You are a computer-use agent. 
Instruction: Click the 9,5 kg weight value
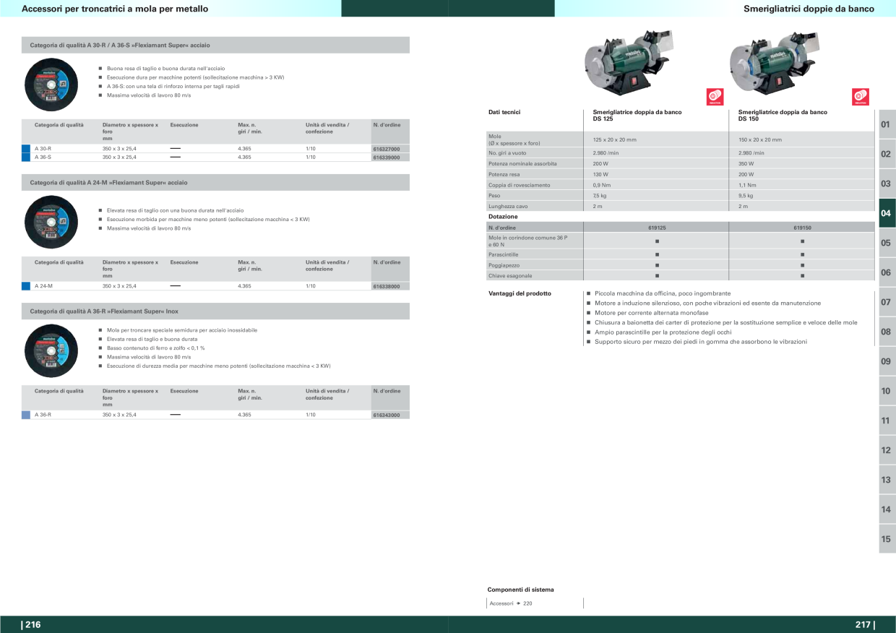(x=746, y=195)
